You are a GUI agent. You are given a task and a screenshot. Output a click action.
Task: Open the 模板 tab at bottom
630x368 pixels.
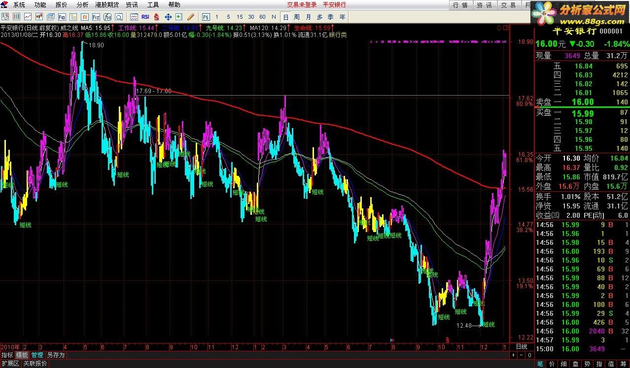(22, 355)
